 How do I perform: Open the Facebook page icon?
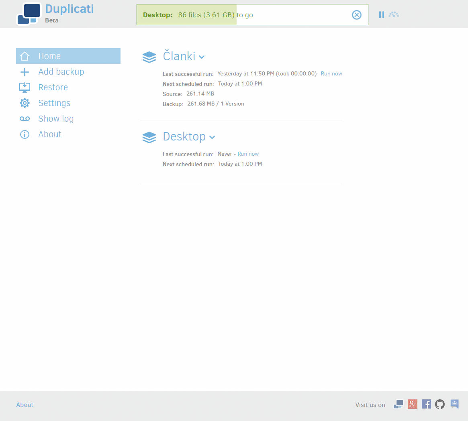click(x=426, y=404)
